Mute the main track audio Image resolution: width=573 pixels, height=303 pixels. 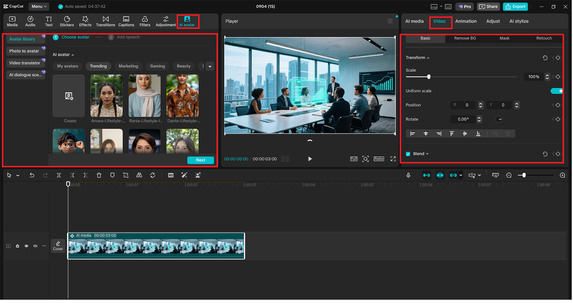35,246
